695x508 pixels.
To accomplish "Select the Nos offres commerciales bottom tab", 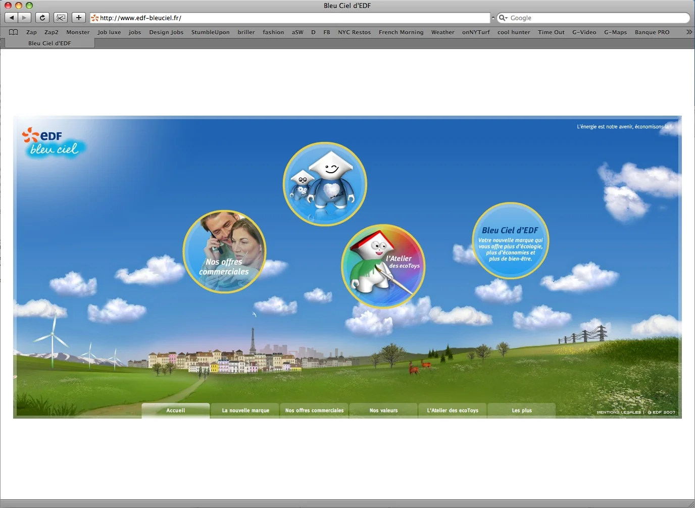I will click(x=314, y=411).
